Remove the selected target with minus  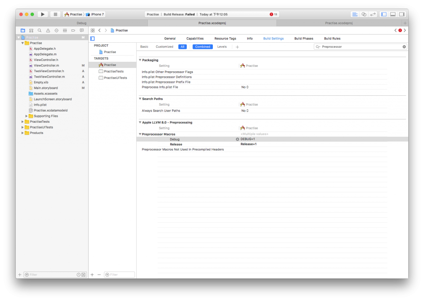pos(99,274)
